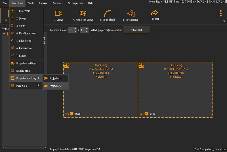
Task: Decrease the Columns value
Action: [75, 31]
